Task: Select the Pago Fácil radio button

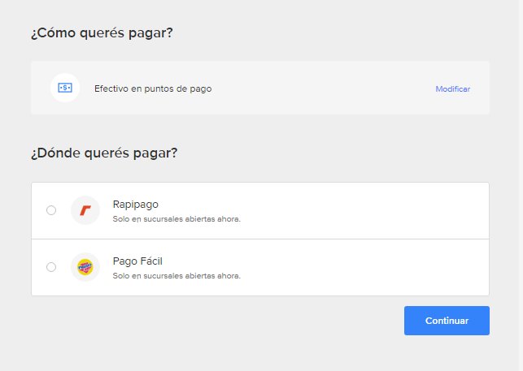Action: 51,267
